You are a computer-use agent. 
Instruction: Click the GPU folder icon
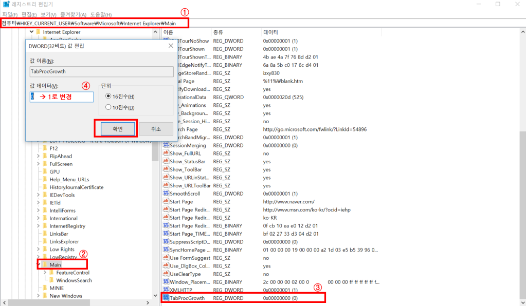click(x=45, y=171)
